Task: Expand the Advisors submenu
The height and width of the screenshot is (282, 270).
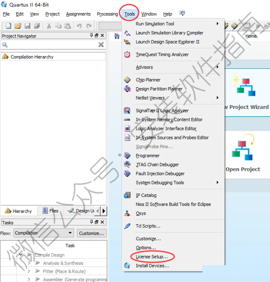Action: [x=217, y=67]
